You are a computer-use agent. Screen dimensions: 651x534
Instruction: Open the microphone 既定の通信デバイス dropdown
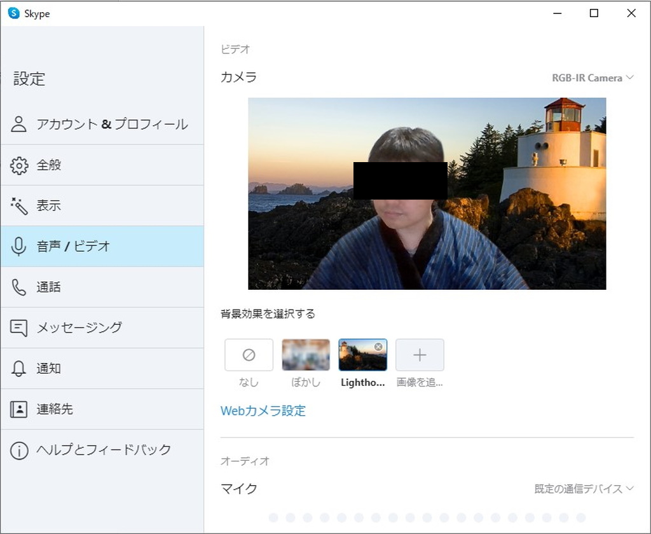(x=582, y=489)
